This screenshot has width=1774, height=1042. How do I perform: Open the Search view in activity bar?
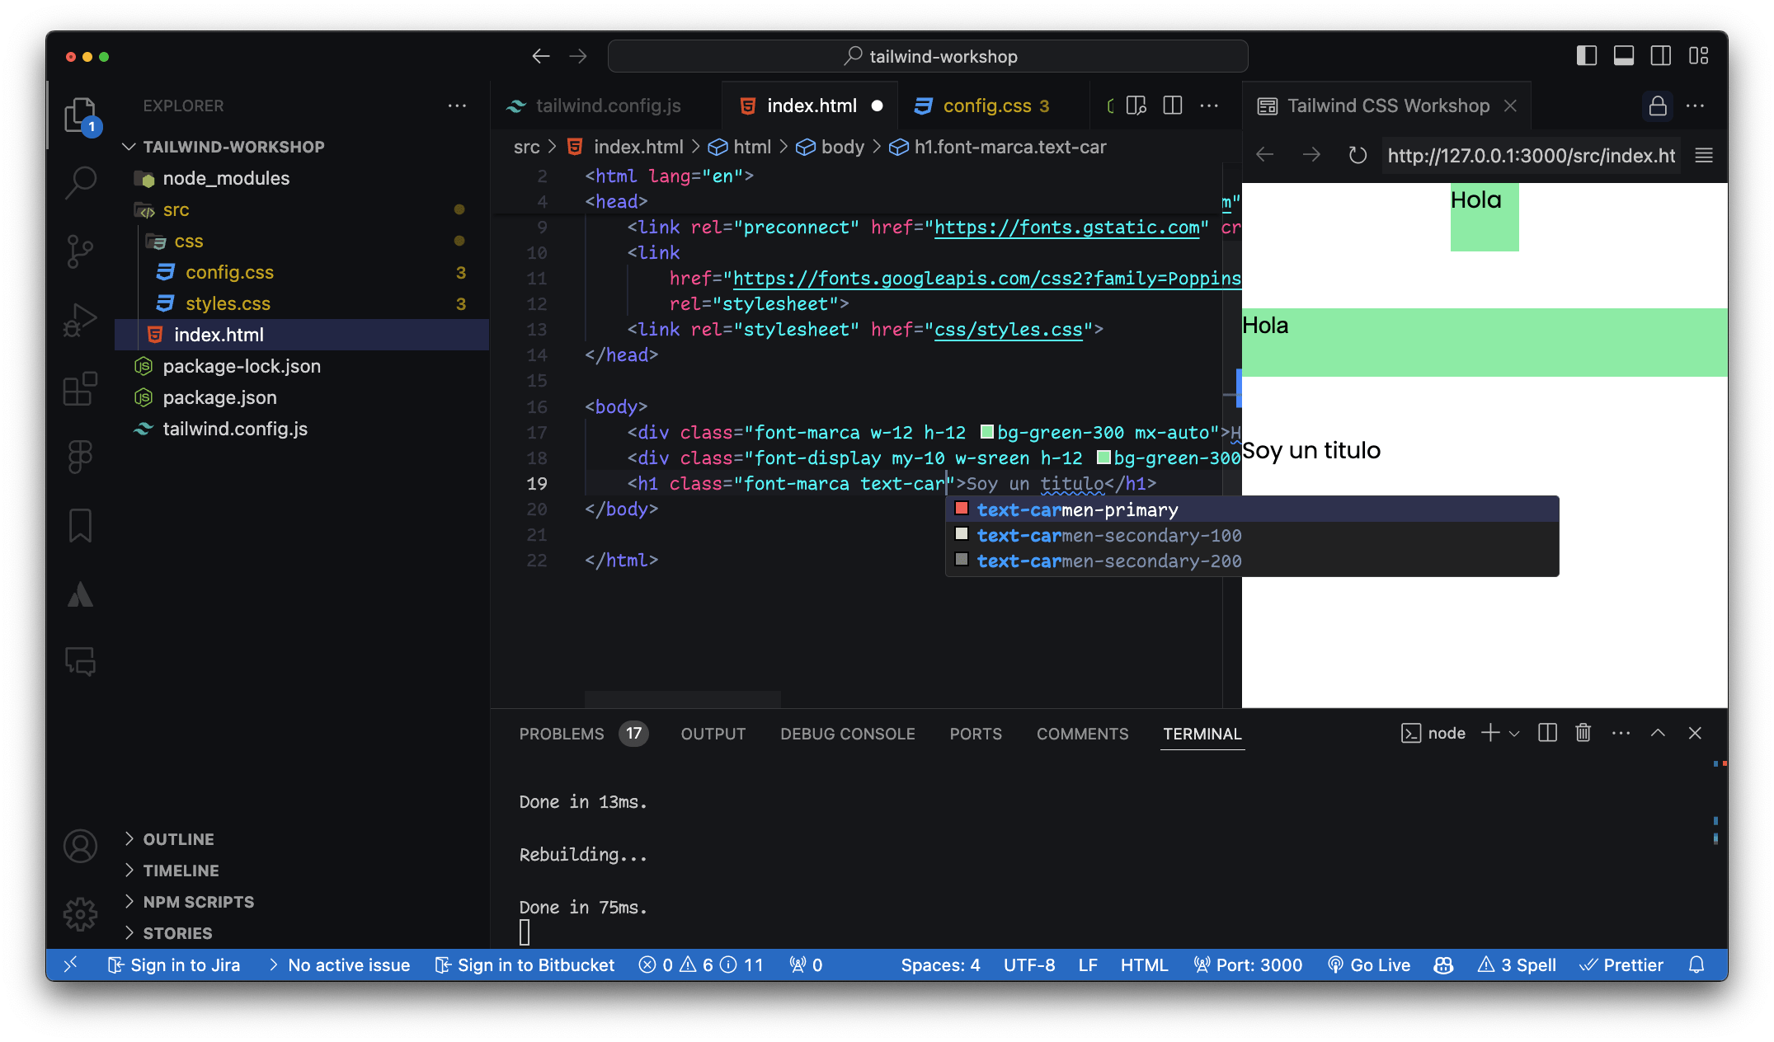(80, 181)
